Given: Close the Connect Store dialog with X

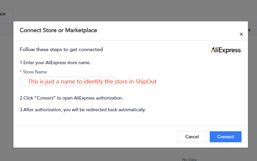Looking at the screenshot, I should [x=241, y=34].
